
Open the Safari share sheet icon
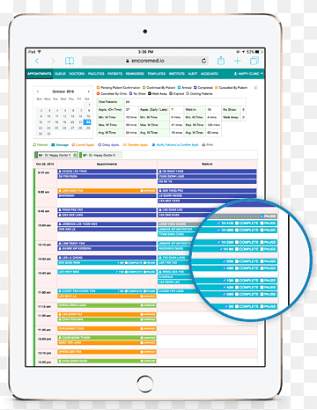[221, 61]
